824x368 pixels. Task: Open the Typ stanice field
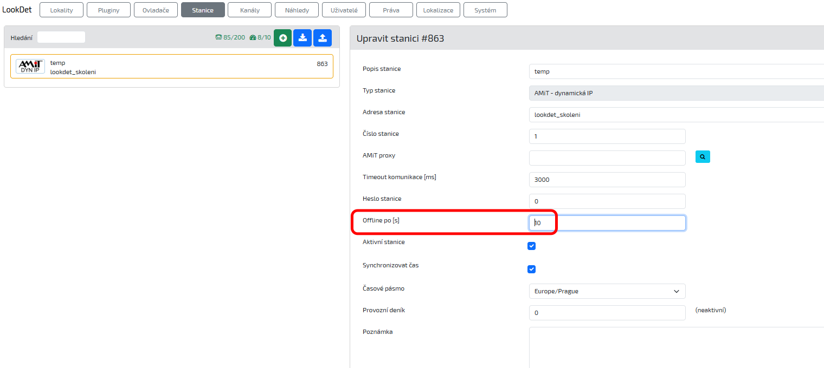pyautogui.click(x=675, y=93)
